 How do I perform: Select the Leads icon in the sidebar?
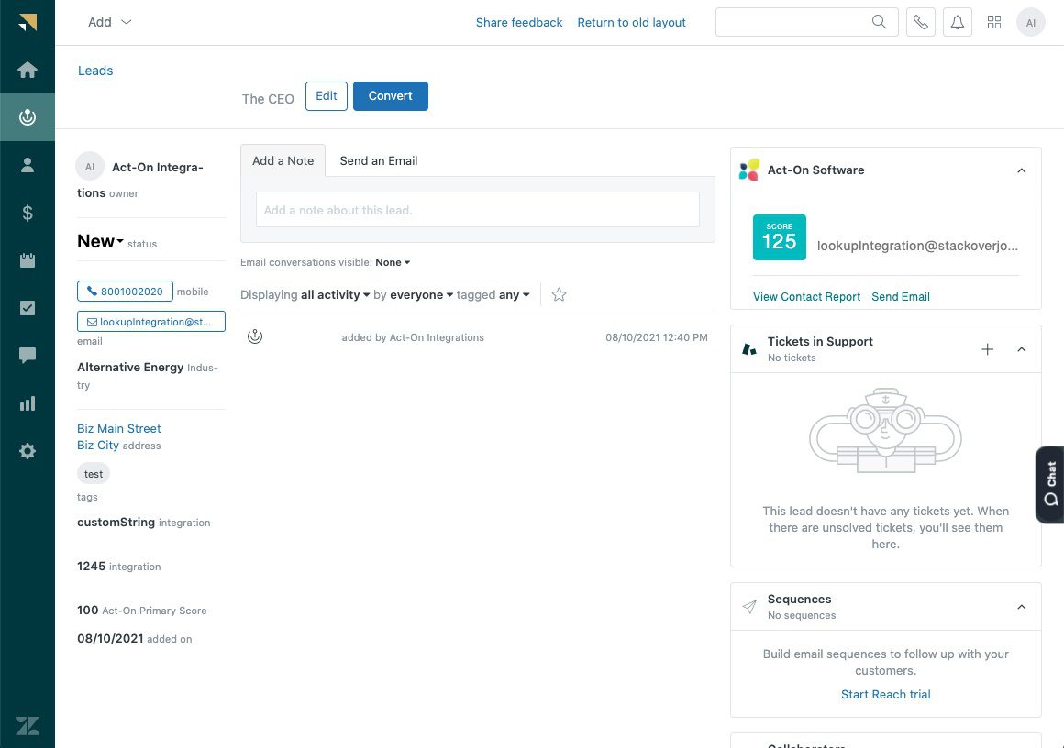point(28,116)
